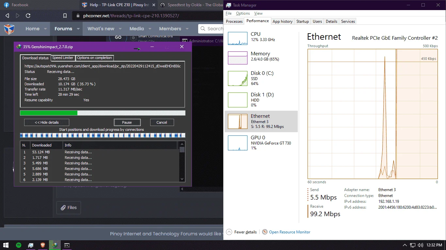The height and width of the screenshot is (250, 446).
Task: Click the forward navigation arrow in Brave
Action: click(18, 16)
